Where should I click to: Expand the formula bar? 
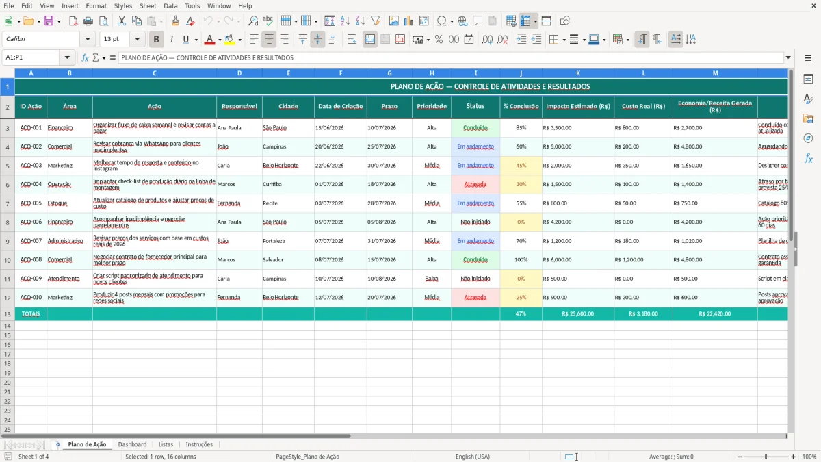(788, 58)
